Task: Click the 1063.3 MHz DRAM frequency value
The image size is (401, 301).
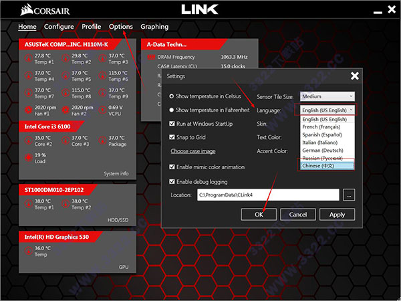Action: 235,57
